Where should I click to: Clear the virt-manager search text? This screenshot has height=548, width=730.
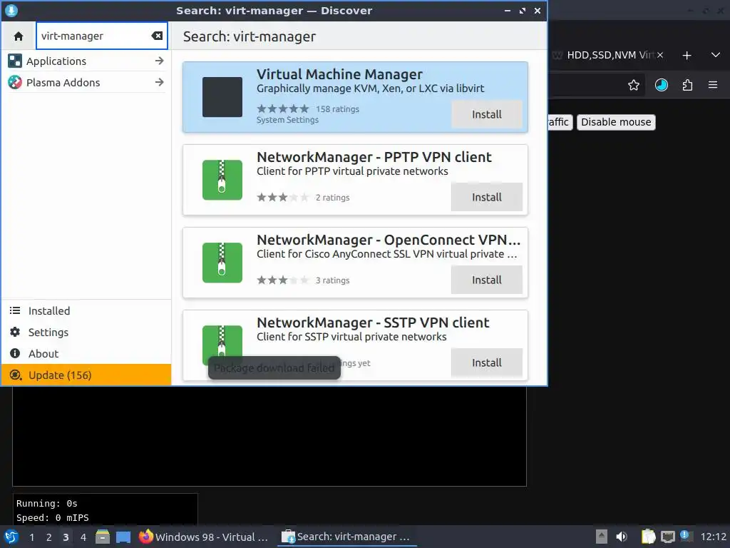pyautogui.click(x=157, y=36)
